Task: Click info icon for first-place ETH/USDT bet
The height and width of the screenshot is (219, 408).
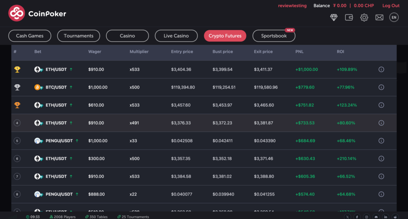Action: 381,70
